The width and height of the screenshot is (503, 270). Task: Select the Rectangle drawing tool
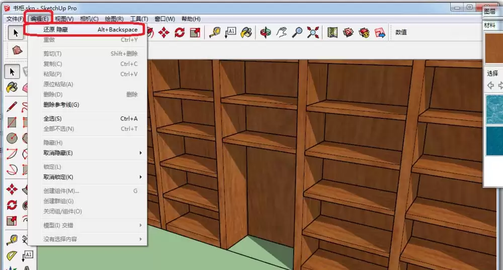tap(12, 122)
